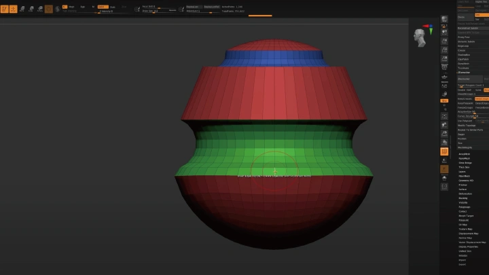
Task: Click the Transp transparency icon
Action: coord(444,160)
